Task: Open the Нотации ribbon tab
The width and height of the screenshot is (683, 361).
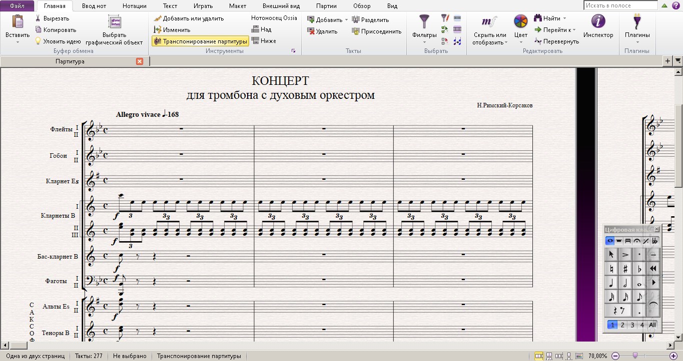Action: (134, 6)
